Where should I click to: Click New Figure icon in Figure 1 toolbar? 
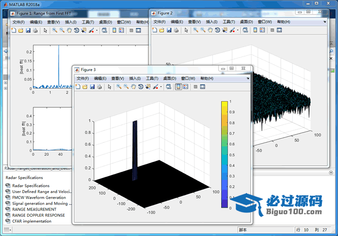pos(14,30)
